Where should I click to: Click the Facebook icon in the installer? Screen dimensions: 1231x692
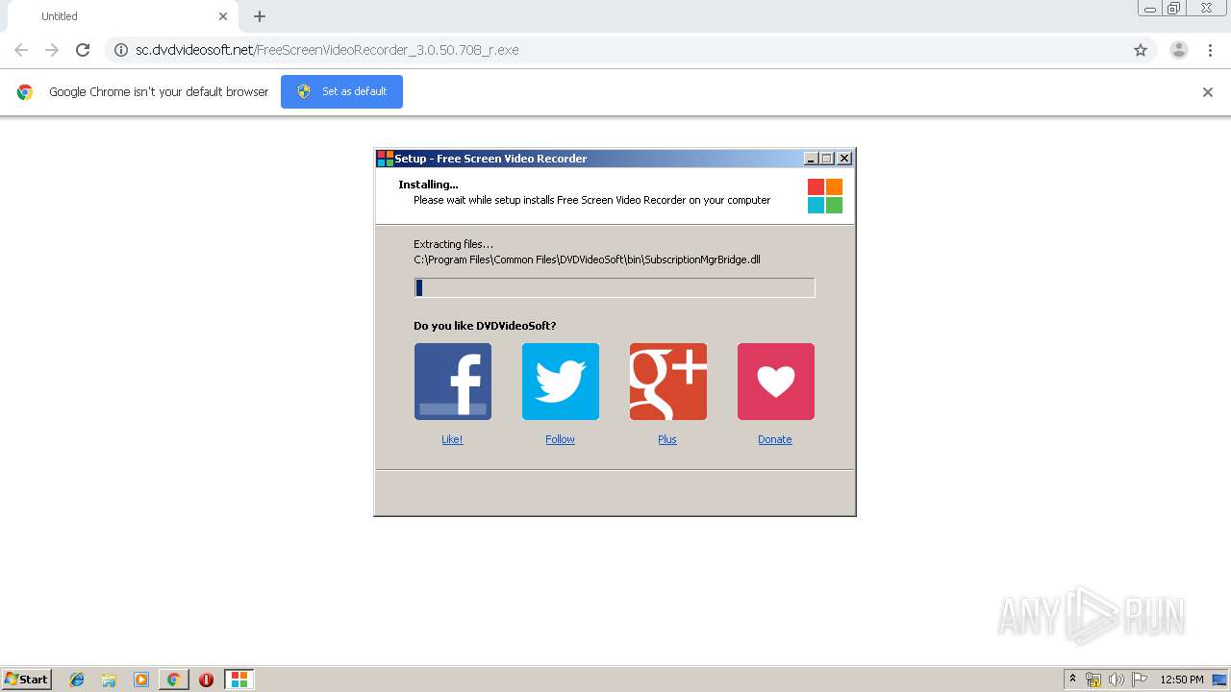coord(452,382)
